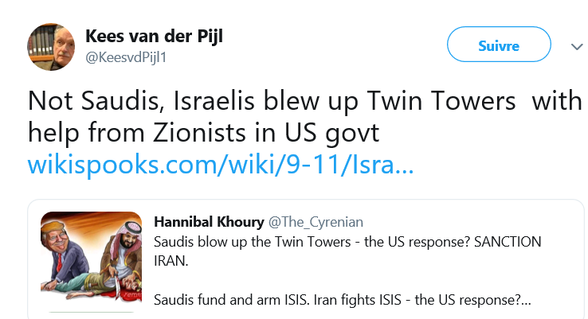Open the @KeesvdPijl1 handle link

[x=125, y=58]
